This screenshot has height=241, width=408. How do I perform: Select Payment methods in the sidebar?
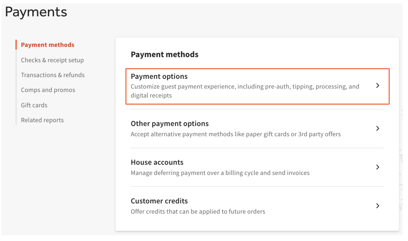pos(48,45)
